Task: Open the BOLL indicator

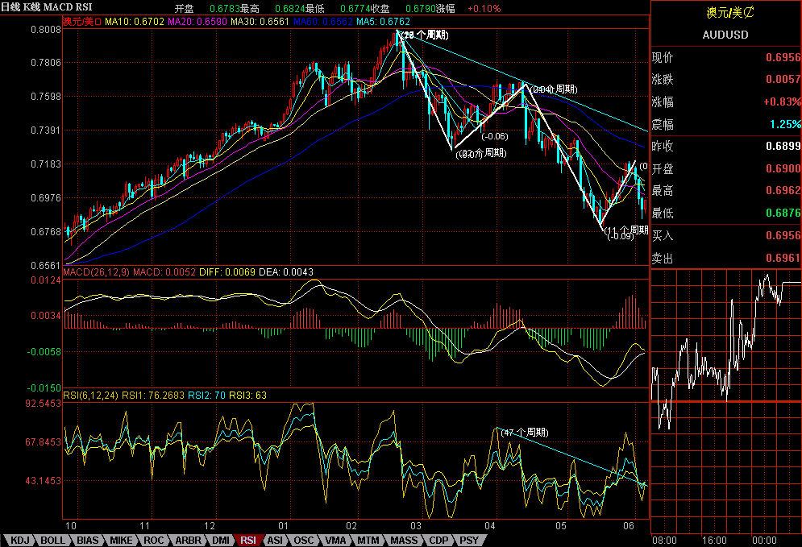Action: coord(52,541)
